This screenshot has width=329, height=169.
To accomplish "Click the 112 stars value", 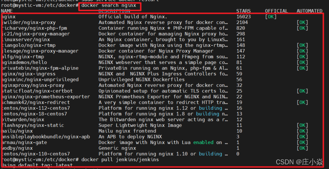I will coord(240,56).
